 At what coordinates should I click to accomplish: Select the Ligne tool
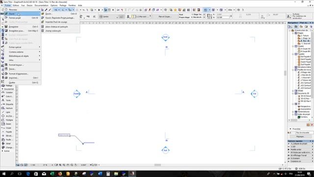click(8, 112)
